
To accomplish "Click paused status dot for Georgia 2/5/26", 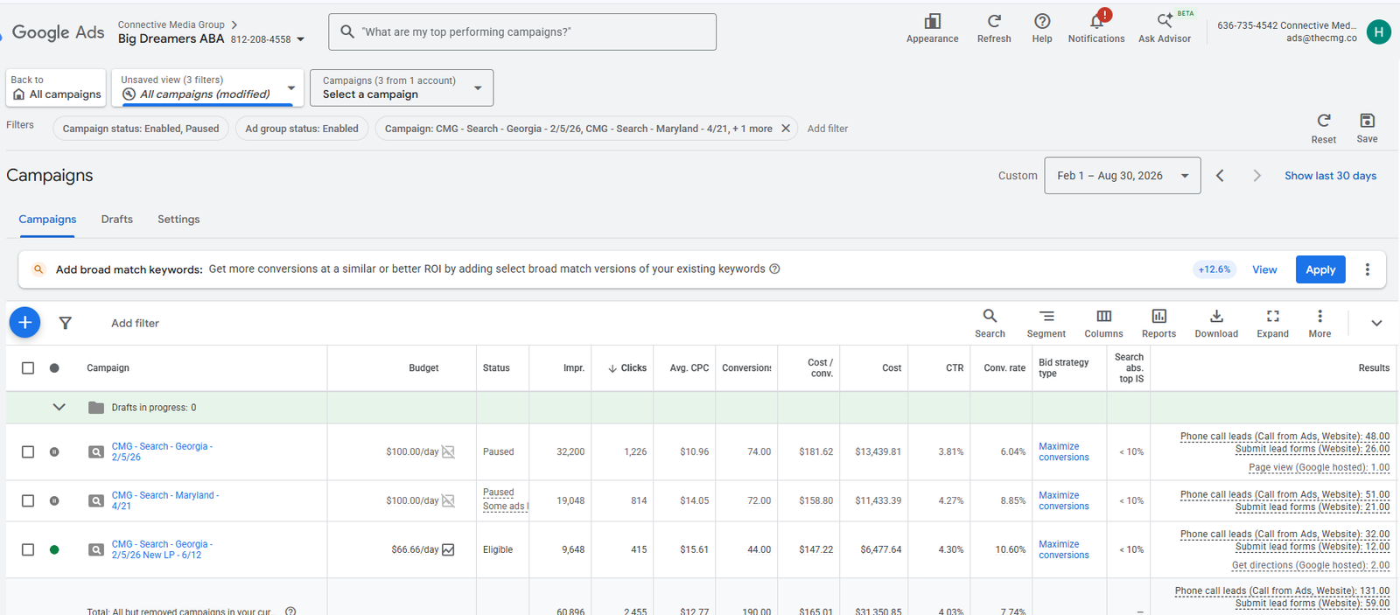I will click(54, 452).
